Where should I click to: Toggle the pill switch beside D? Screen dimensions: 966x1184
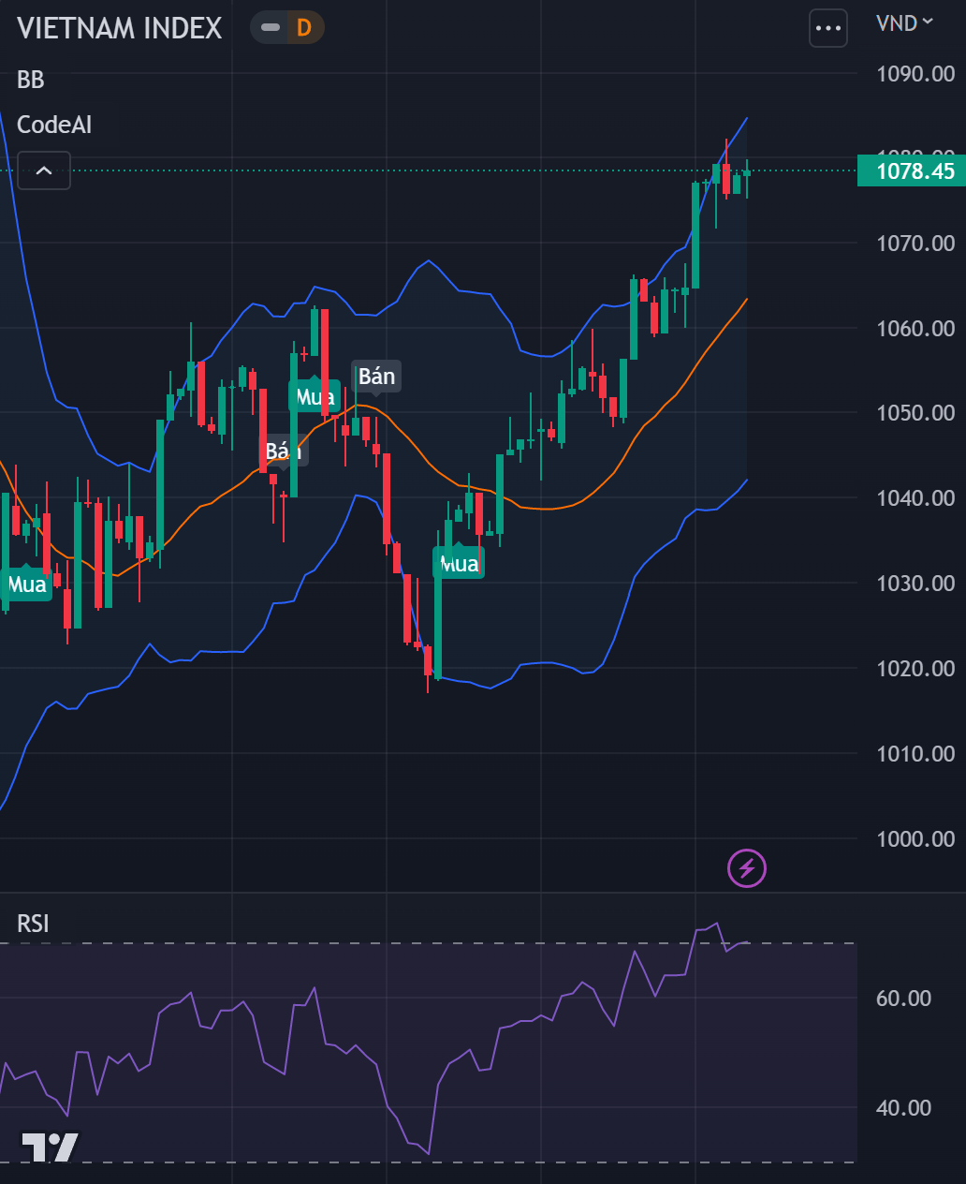click(x=271, y=28)
